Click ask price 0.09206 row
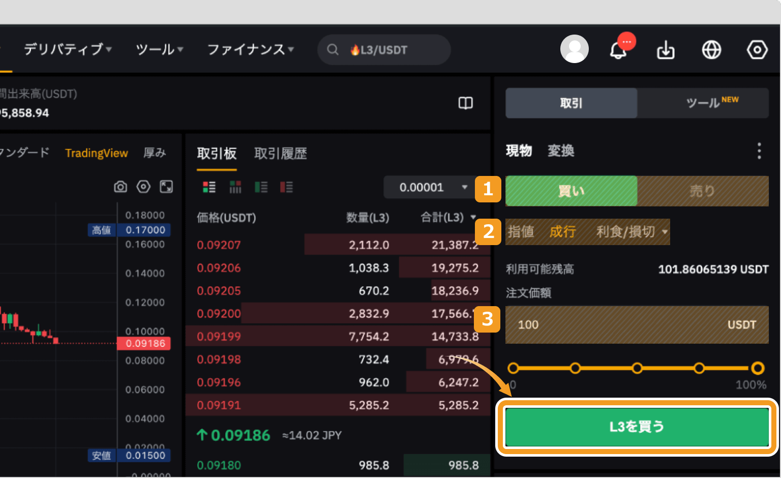The height and width of the screenshot is (478, 781). pos(338,268)
